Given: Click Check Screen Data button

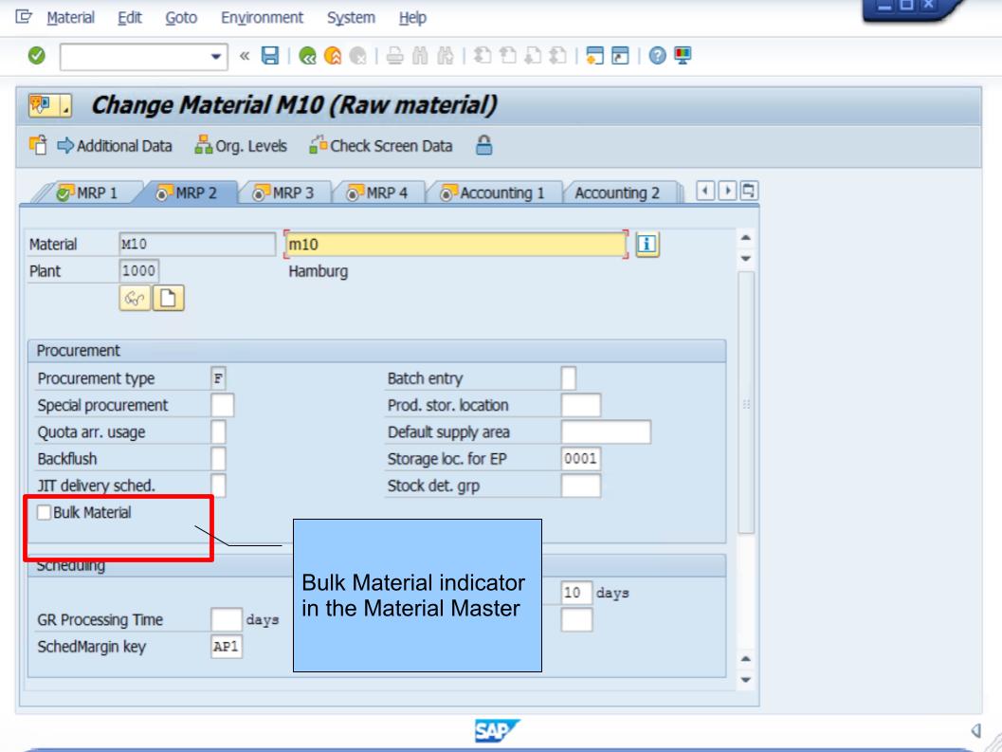Looking at the screenshot, I should tap(381, 146).
